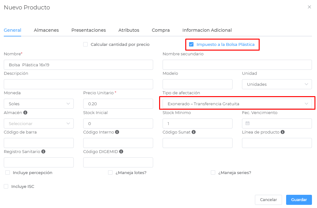Viewport: 317px width, 208px height.
Task: Switch to the Almacenes tab
Action: 46,30
